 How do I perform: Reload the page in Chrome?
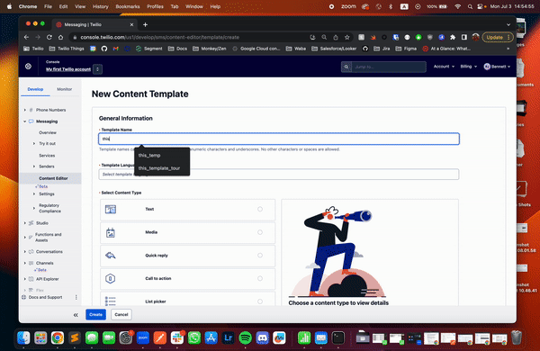[x=49, y=37]
